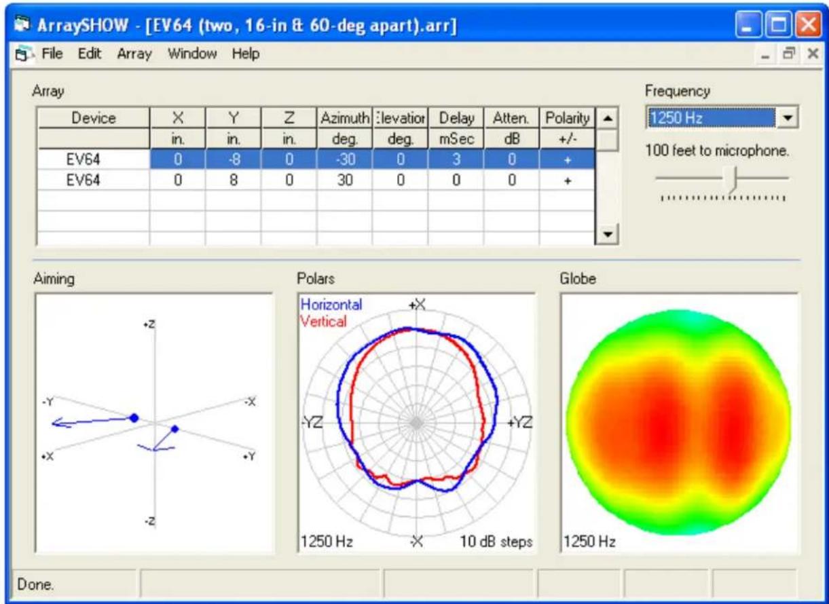Click the Horizontal legend label in Polars

pos(331,305)
